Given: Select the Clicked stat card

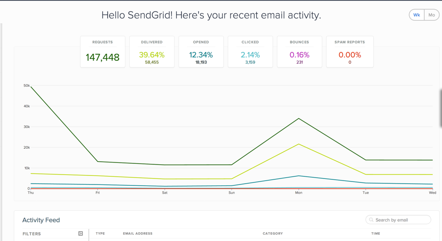Looking at the screenshot, I should [x=250, y=52].
